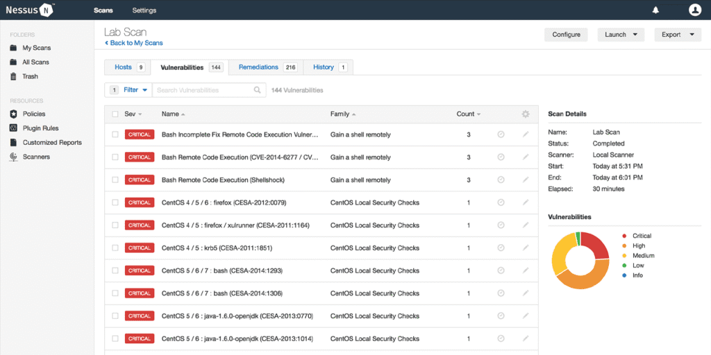Open the table settings gear icon

coord(526,114)
